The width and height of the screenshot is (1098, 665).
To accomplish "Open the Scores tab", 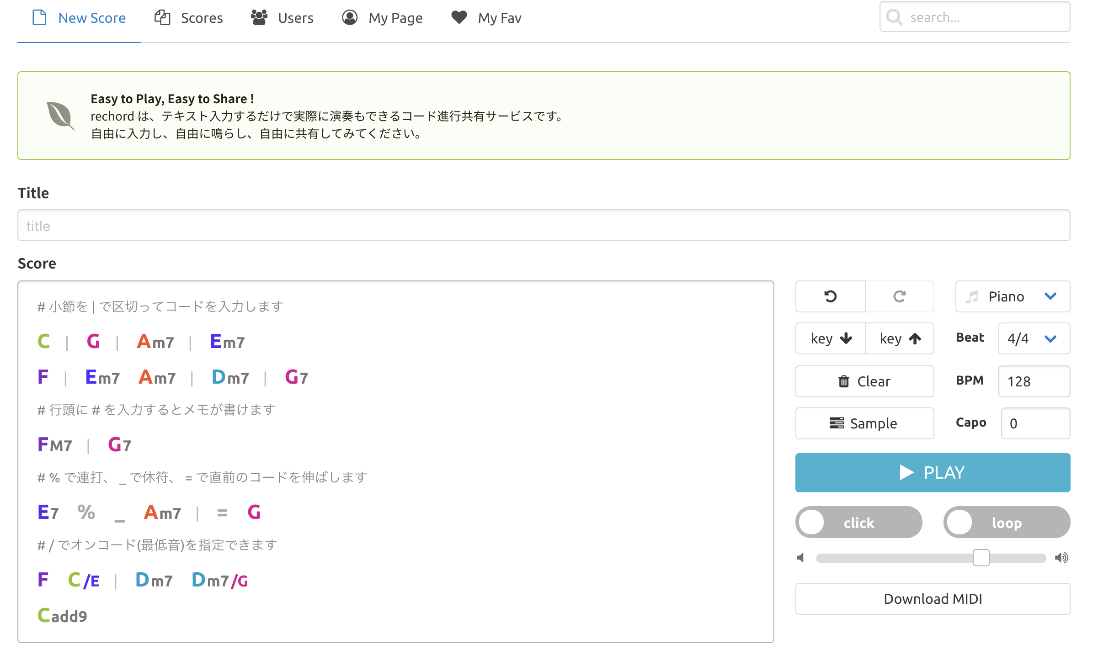I will 189,18.
